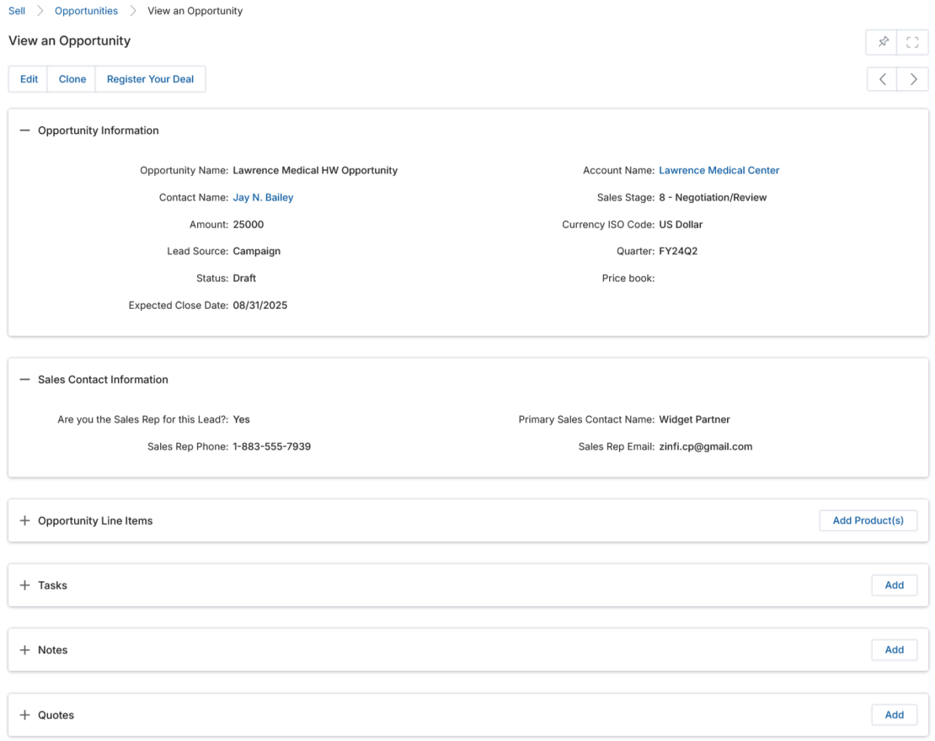
Task: Collapse Opportunity Information section
Action: (24, 131)
